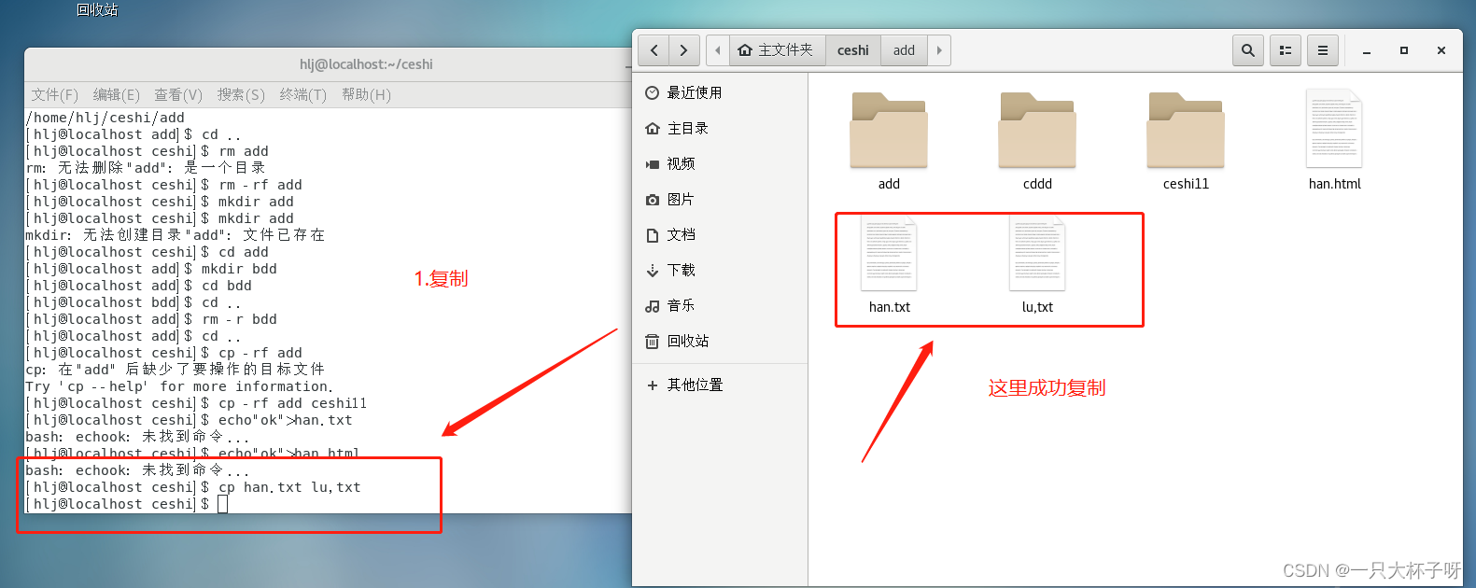Open file search with magnifier icon
The height and width of the screenshot is (588, 1476).
1248,50
